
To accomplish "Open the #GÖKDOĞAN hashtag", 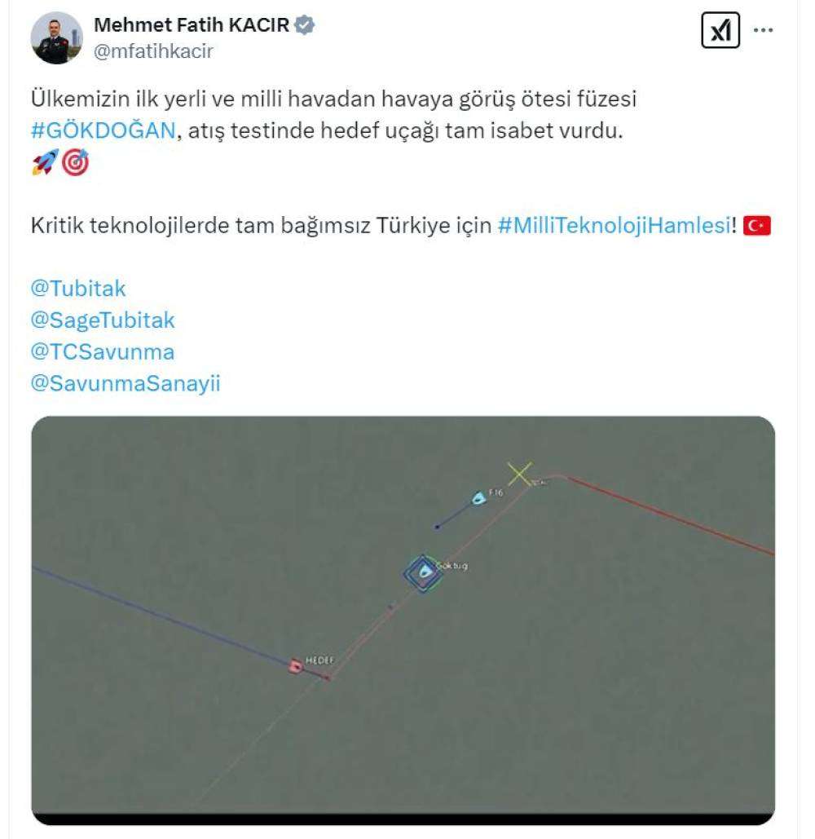I will coord(104,130).
